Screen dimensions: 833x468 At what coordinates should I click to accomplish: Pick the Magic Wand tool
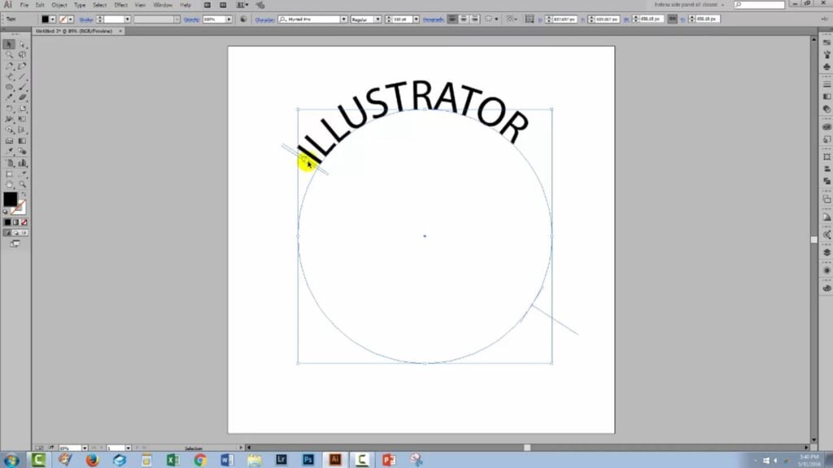(x=9, y=55)
